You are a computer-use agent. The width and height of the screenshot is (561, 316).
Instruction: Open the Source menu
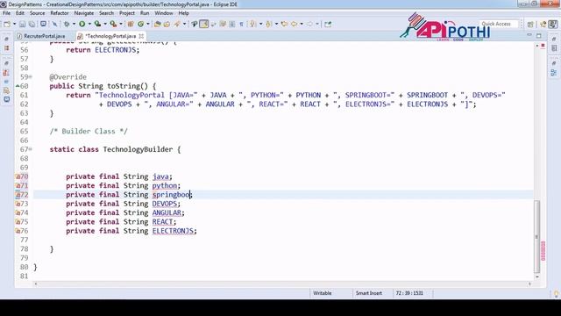point(37,13)
